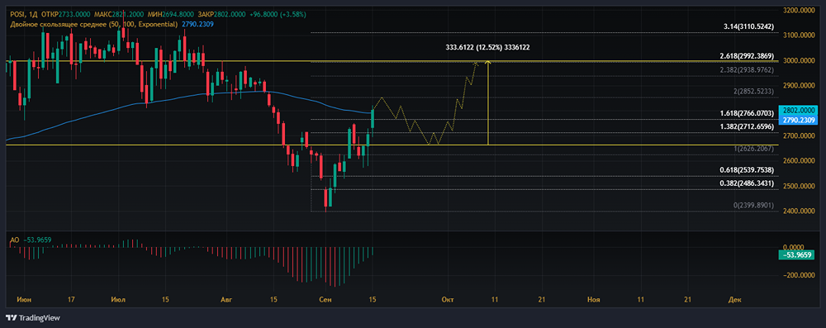
Task: Select Fibonacci level 2.382(2938.9762)
Action: point(747,69)
